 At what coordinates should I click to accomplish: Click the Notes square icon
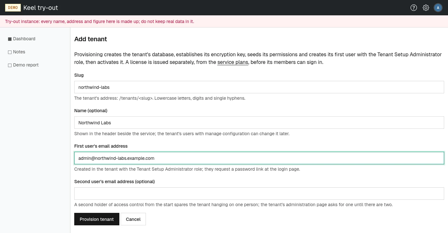10,52
